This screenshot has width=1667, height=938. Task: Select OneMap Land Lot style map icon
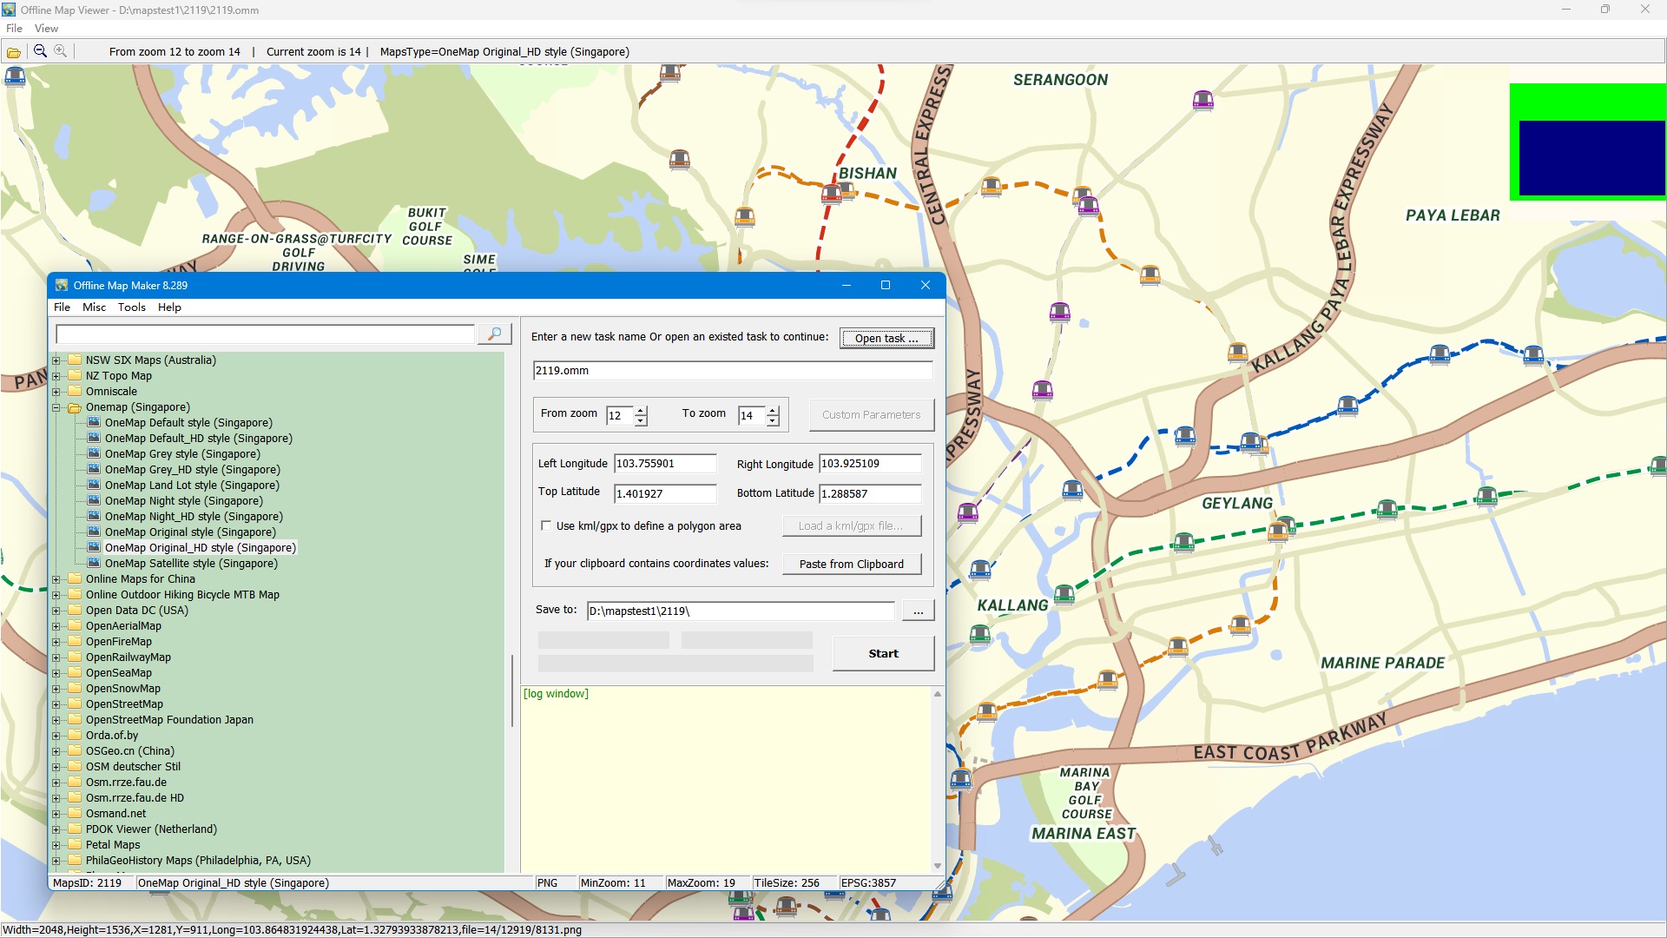coord(95,486)
